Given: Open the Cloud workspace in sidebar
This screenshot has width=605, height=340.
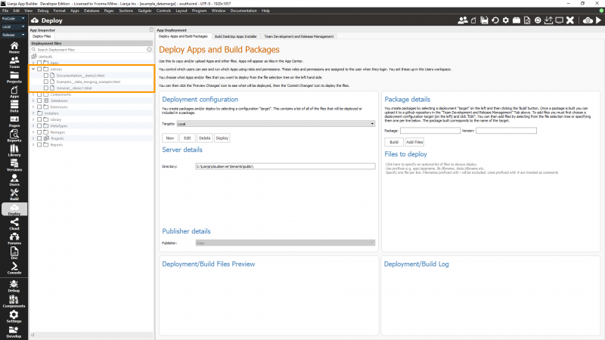Looking at the screenshot, I should 14,224.
